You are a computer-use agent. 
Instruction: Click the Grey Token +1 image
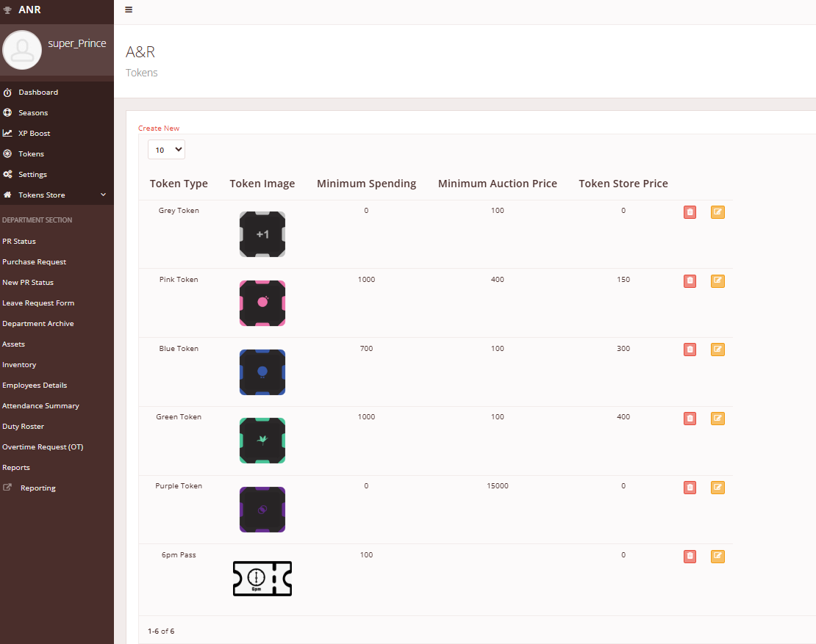(x=262, y=234)
